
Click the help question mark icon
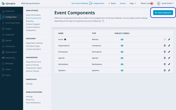tap(103, 21)
